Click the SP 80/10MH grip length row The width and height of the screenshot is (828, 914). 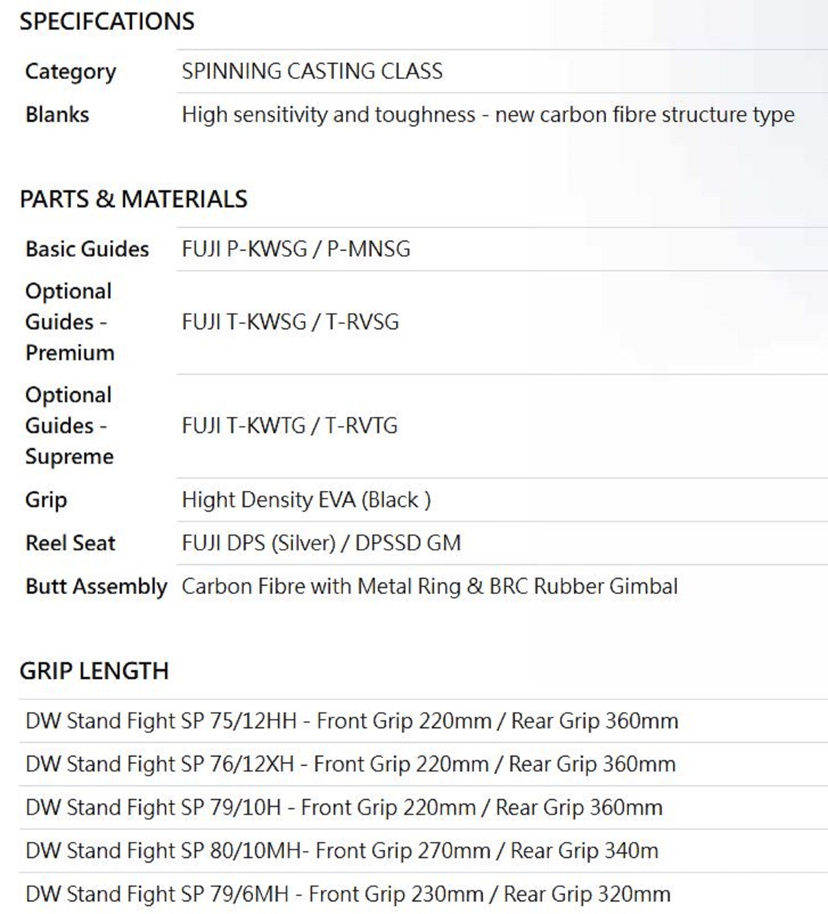342,851
